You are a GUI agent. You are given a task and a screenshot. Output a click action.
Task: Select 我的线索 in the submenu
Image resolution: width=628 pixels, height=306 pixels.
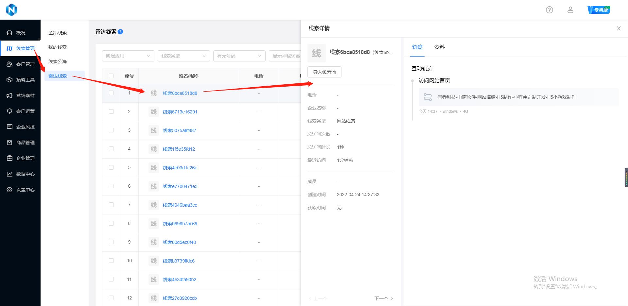tap(58, 47)
